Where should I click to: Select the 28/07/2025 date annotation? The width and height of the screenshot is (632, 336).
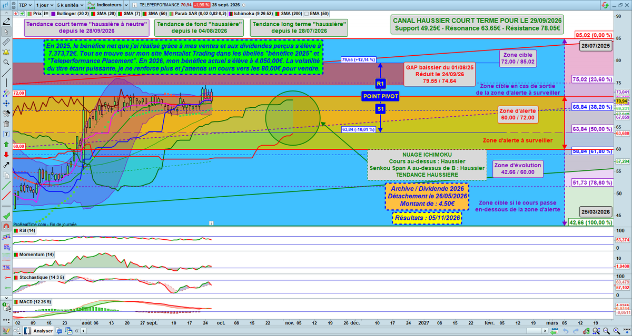[595, 46]
